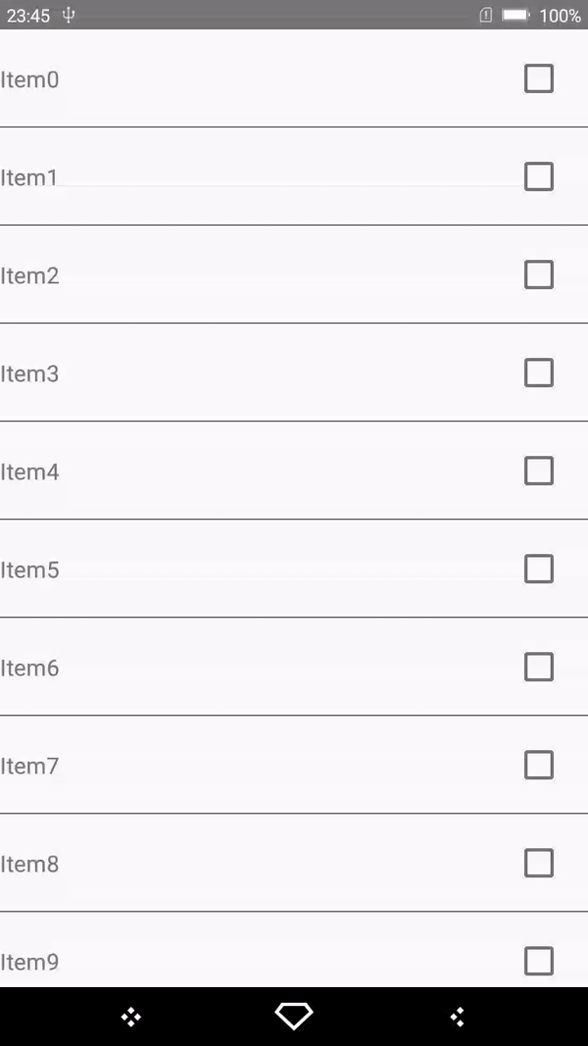Click the Item8 list entry text
Viewport: 588px width, 1046px height.
tap(29, 865)
